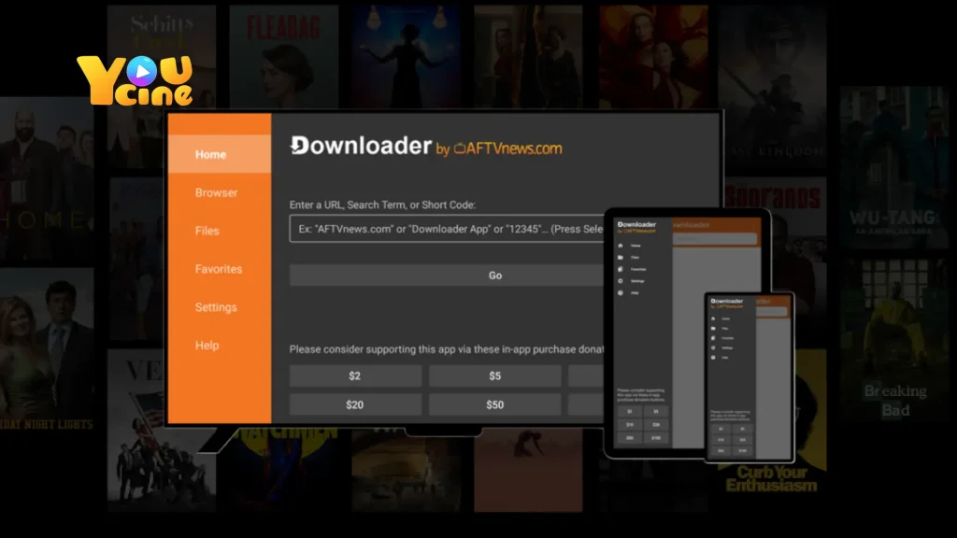Tap the Settings gear icon in phone sidebar
Screen dimensions: 957x538
coord(713,347)
